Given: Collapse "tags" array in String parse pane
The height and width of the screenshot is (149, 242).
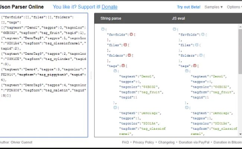Looking at the screenshot, I should 122,66.
